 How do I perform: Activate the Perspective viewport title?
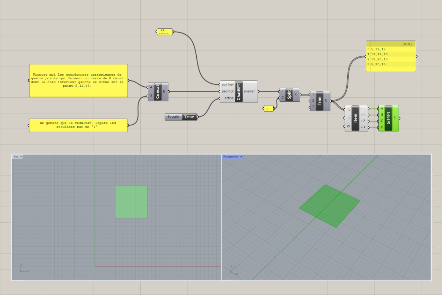[230, 157]
